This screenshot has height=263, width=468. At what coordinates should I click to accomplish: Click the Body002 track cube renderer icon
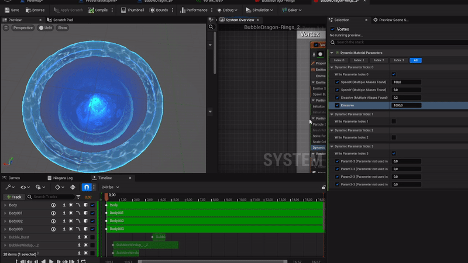click(x=85, y=222)
